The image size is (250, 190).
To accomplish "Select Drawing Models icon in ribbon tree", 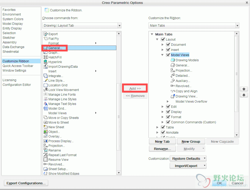I will (x=173, y=60).
